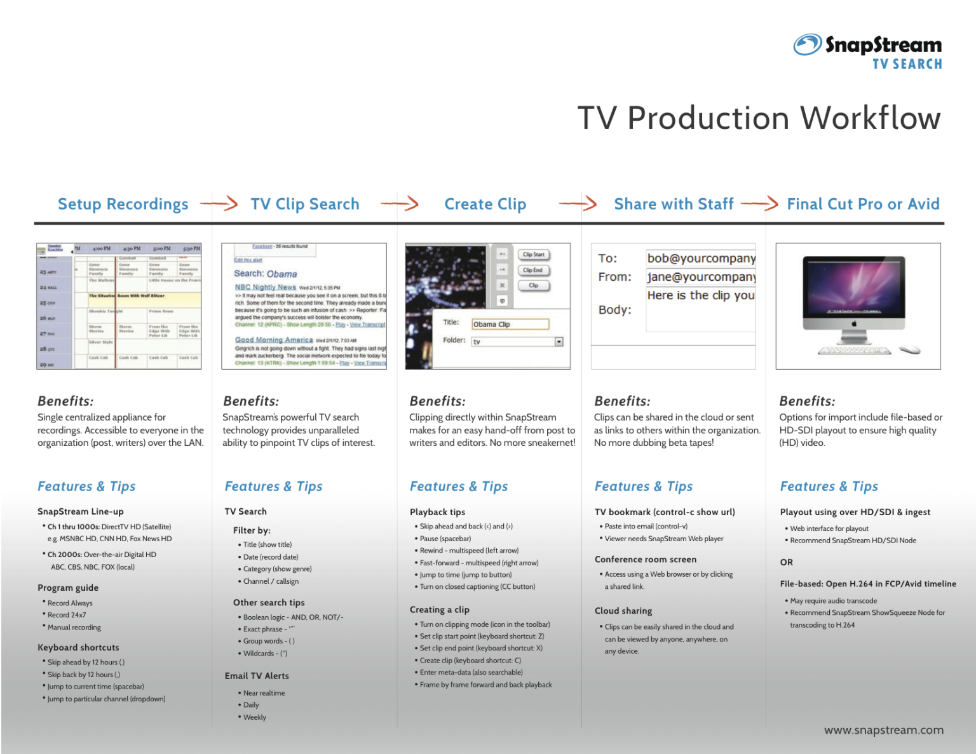
Task: Open the NBC Nightly News result link
Action: tap(265, 287)
